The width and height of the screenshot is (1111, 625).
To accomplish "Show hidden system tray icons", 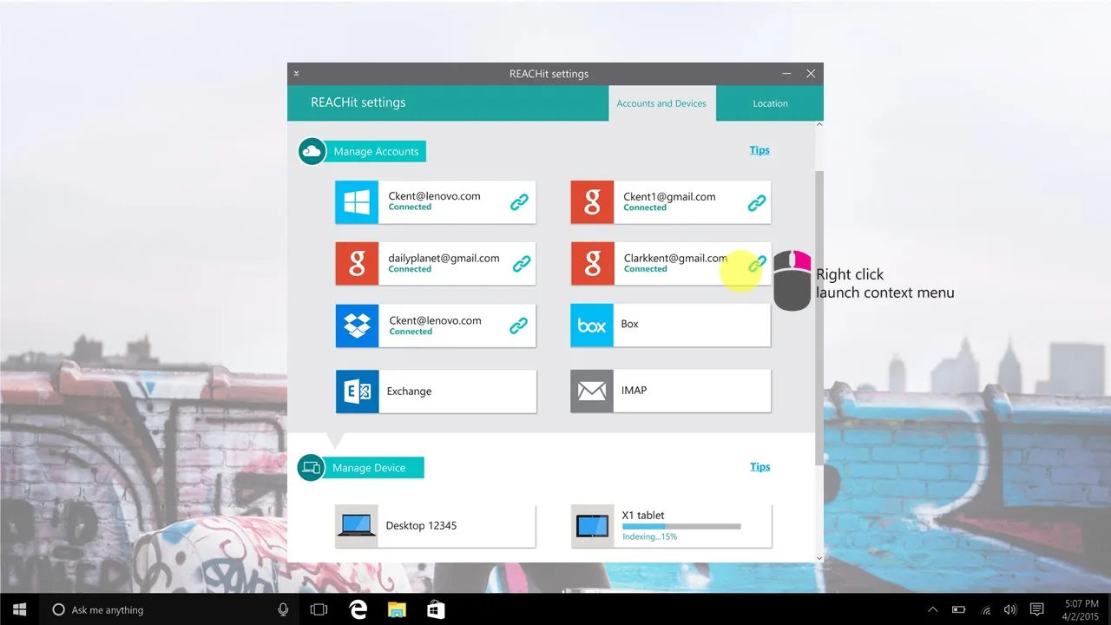I will pyautogui.click(x=933, y=609).
